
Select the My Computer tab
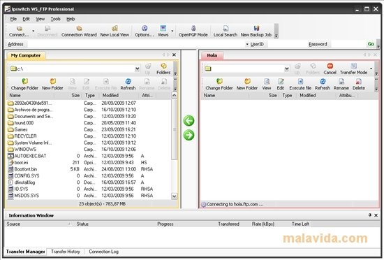pos(26,55)
